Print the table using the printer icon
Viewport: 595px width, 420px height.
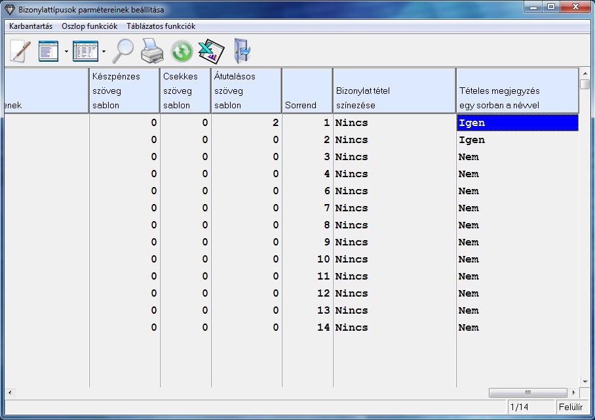152,51
